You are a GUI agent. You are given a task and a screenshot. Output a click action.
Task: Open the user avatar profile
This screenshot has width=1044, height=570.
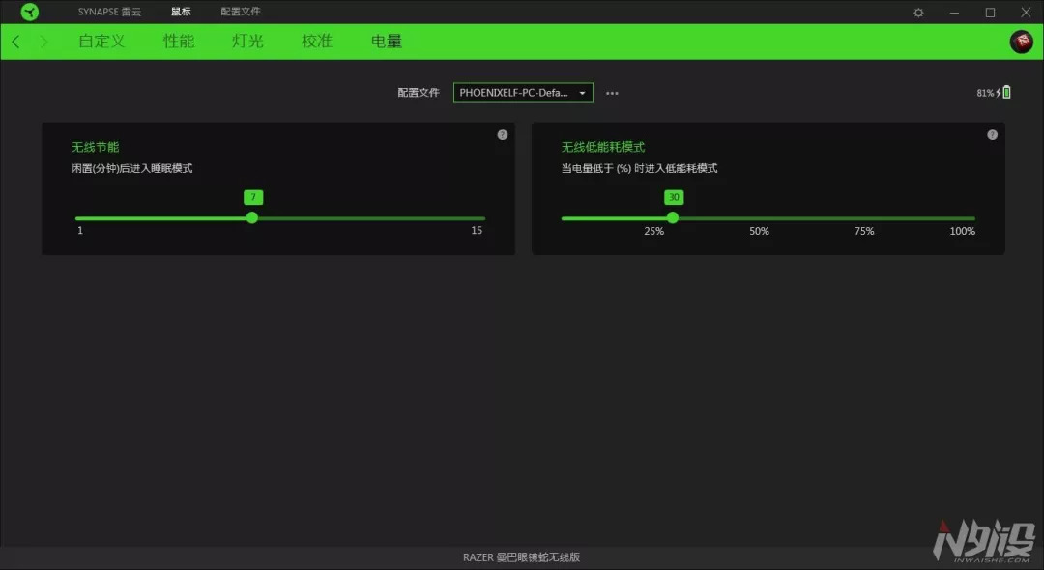(1022, 42)
